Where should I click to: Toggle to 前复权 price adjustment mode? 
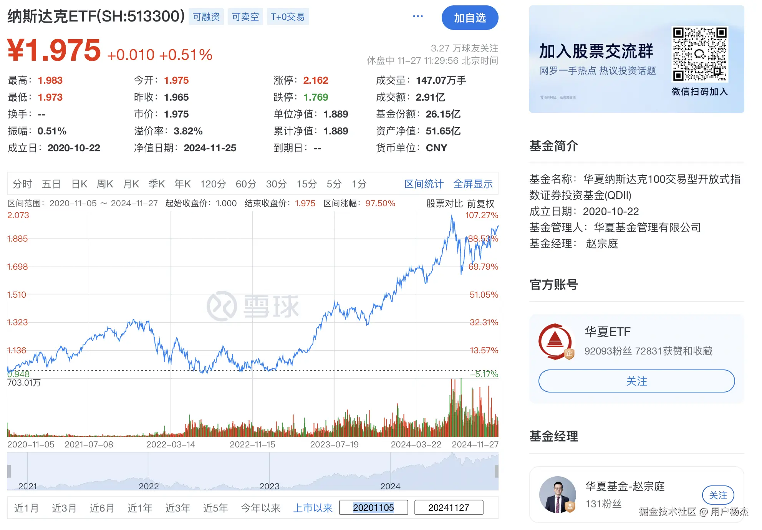tap(481, 203)
